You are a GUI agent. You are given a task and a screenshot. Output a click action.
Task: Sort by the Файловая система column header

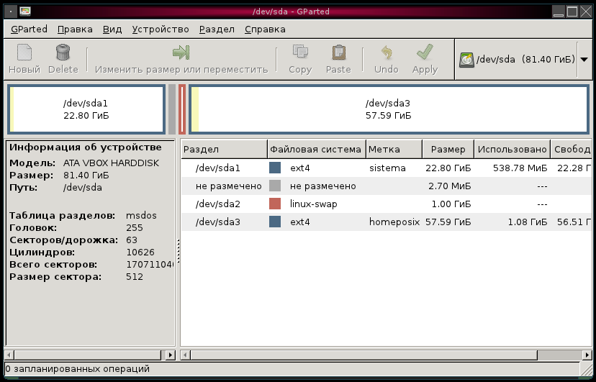[x=317, y=149]
